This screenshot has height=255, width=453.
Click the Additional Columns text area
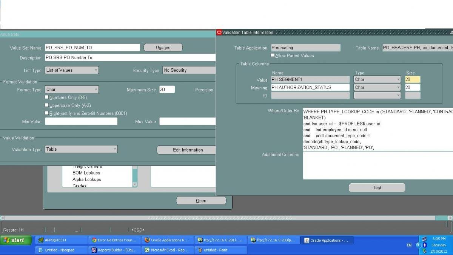pos(378,165)
